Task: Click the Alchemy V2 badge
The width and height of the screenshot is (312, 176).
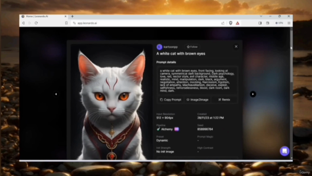Action: pyautogui.click(x=176, y=129)
